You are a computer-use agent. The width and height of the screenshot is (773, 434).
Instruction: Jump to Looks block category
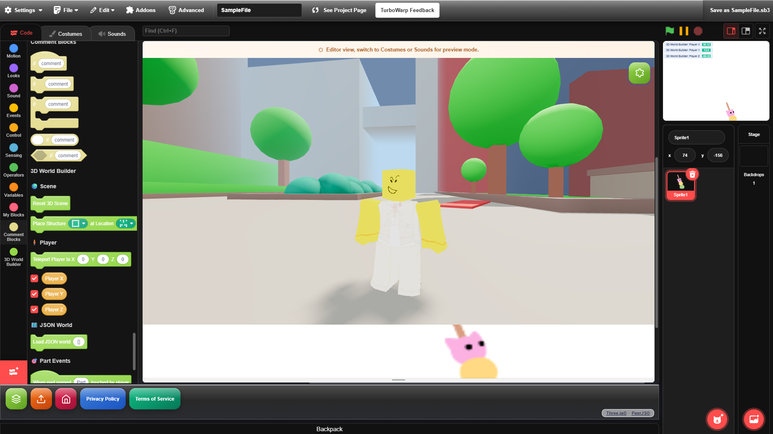(14, 71)
